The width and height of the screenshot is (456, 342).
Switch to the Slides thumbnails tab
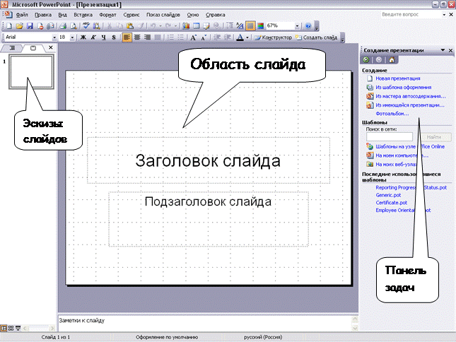[33, 48]
